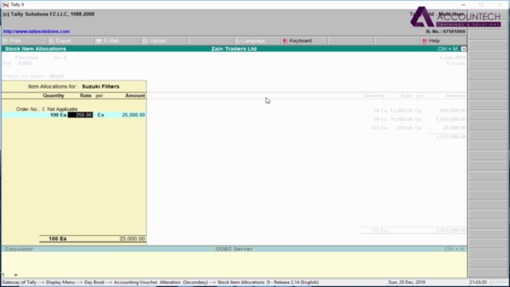Click the Export button

click(71, 41)
